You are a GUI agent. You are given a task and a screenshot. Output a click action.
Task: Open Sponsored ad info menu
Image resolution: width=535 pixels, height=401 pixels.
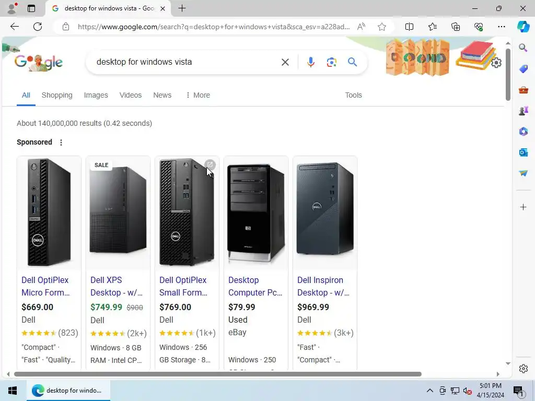[61, 143]
